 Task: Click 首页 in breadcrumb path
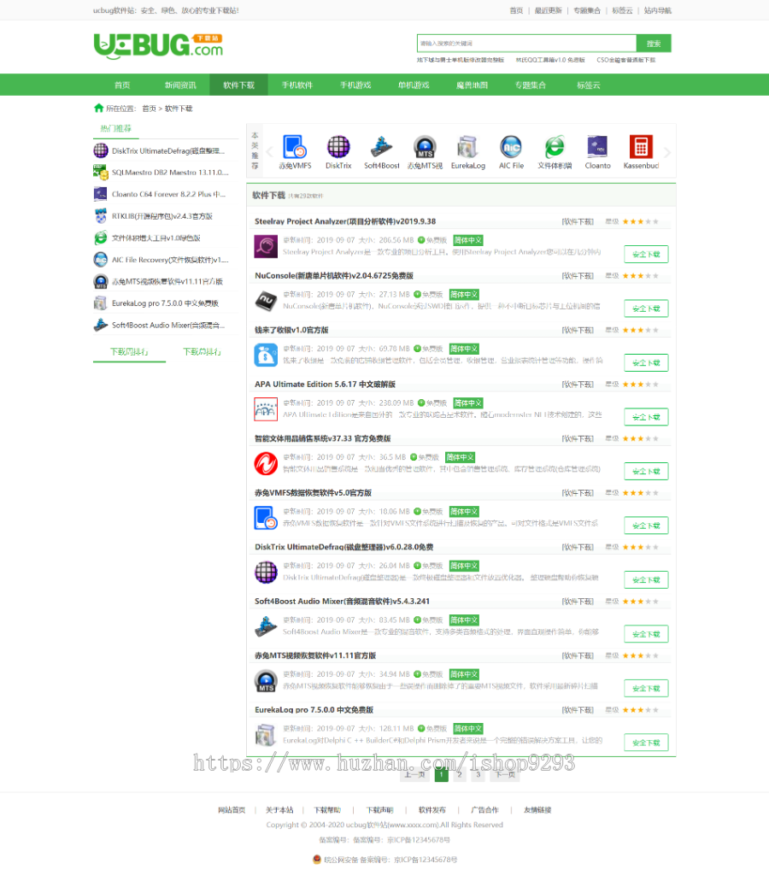(149, 109)
